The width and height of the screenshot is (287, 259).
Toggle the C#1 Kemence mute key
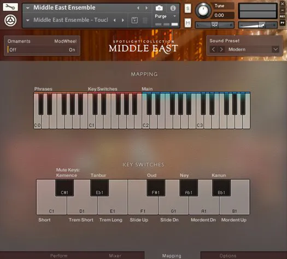[65, 188]
